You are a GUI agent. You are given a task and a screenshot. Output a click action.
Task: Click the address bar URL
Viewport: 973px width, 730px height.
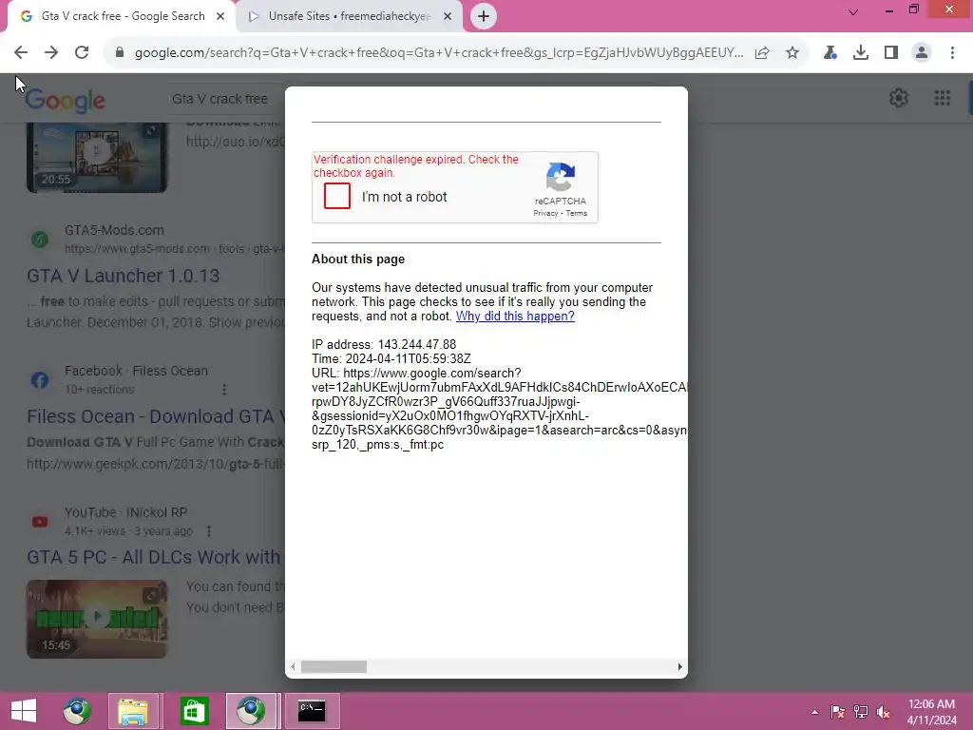point(438,53)
